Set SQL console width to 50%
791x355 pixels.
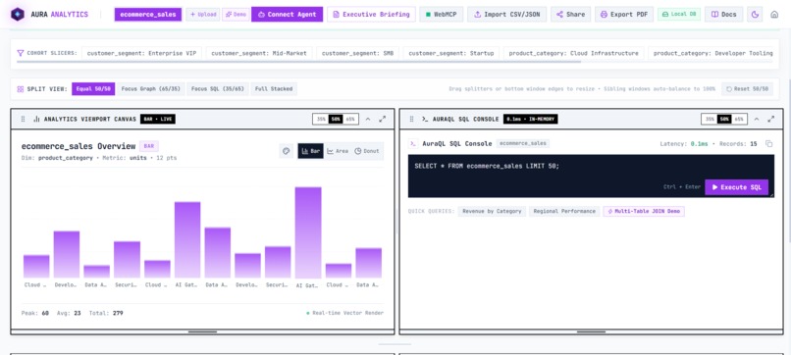pyautogui.click(x=724, y=119)
